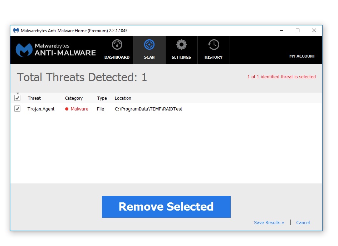This screenshot has height=246, width=338.
Task: Close the Malwarebytes window
Action: pos(314,31)
